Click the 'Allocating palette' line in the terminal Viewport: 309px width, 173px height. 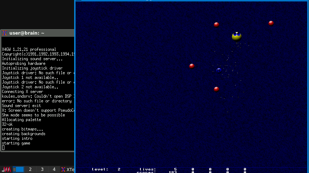click(x=21, y=120)
